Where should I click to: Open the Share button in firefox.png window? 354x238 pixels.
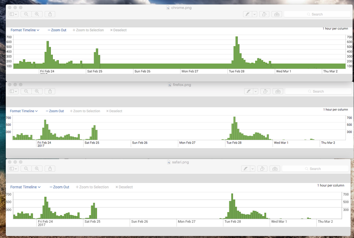pos(50,91)
